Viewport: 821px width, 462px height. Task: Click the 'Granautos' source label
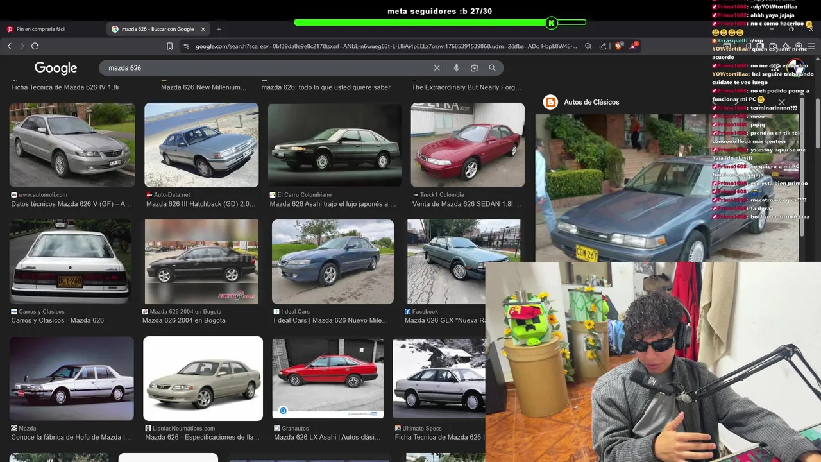295,428
